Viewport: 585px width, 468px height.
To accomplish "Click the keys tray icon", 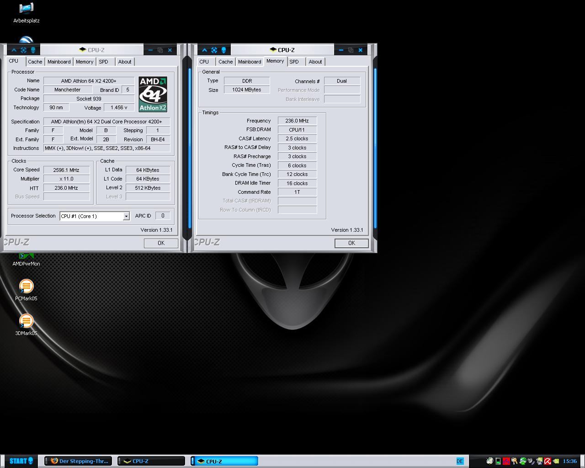I will tap(514, 461).
